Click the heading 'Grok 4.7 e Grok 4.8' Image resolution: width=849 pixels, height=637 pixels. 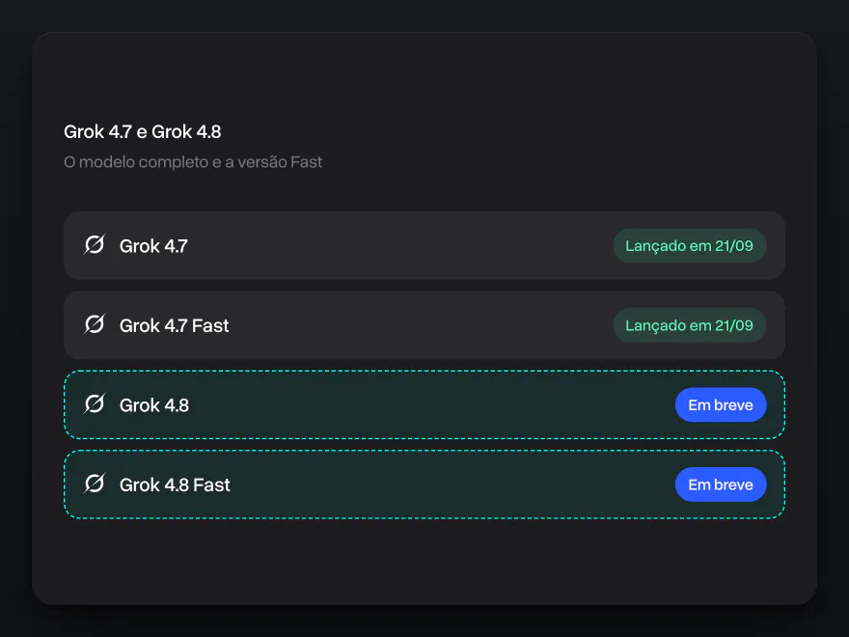[143, 131]
